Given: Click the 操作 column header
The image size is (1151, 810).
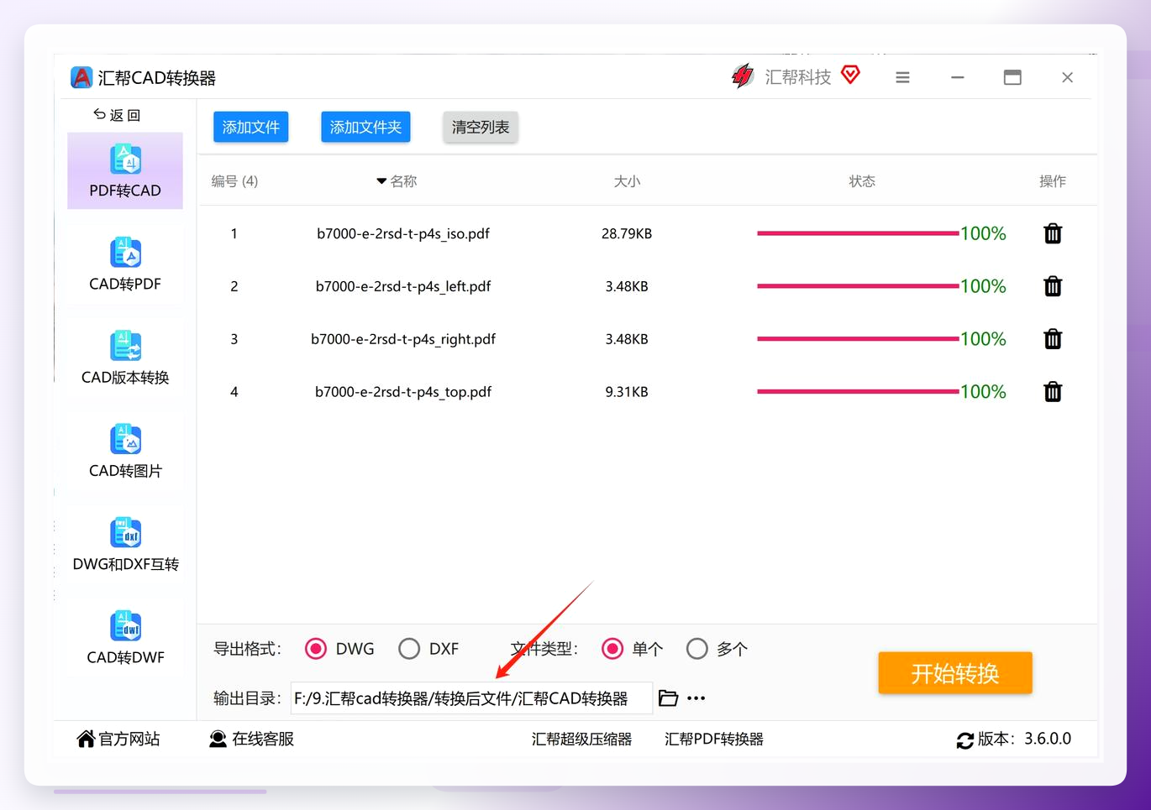Looking at the screenshot, I should [x=1053, y=181].
